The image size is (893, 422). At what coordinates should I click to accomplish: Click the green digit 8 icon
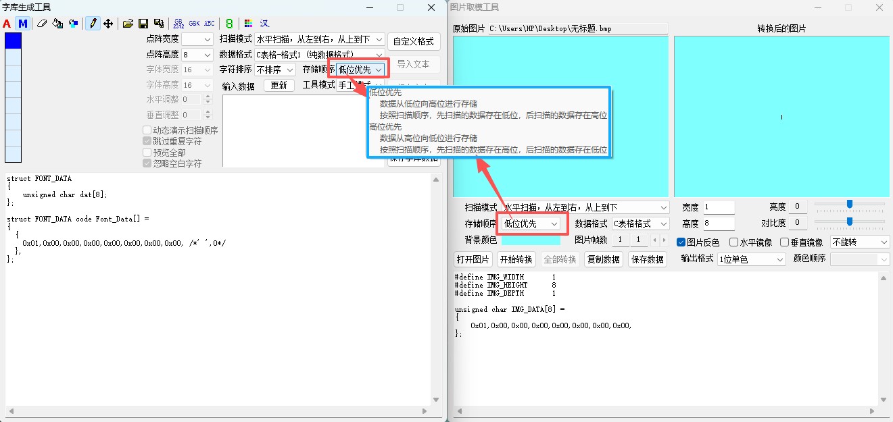[x=228, y=23]
